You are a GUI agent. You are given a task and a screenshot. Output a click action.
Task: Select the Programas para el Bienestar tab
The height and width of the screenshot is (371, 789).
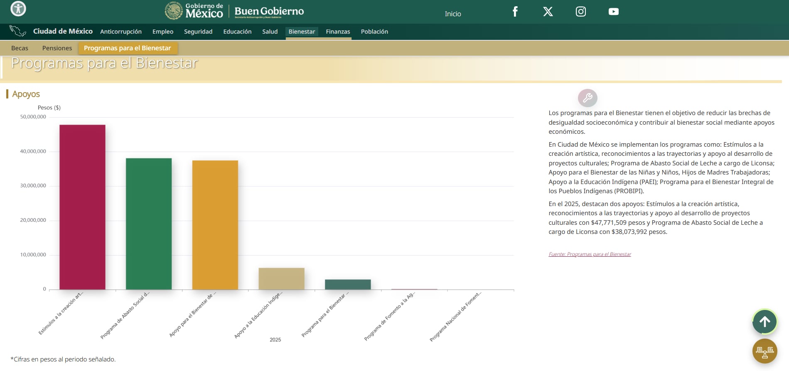pos(128,48)
